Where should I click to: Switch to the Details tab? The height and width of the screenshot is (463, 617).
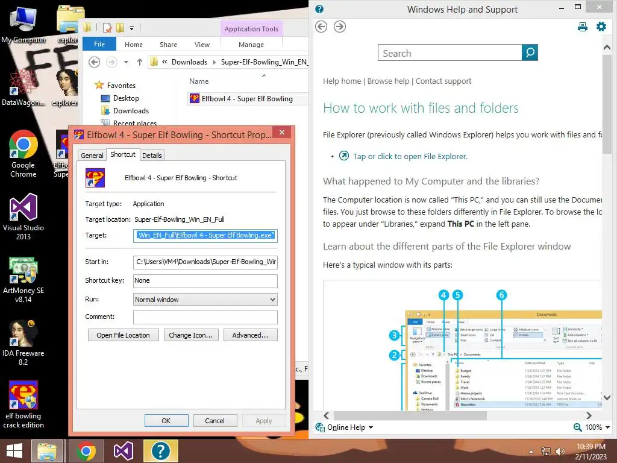(x=152, y=156)
